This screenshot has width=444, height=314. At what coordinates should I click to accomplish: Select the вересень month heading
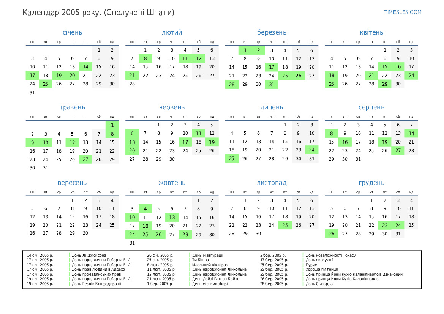[72, 183]
